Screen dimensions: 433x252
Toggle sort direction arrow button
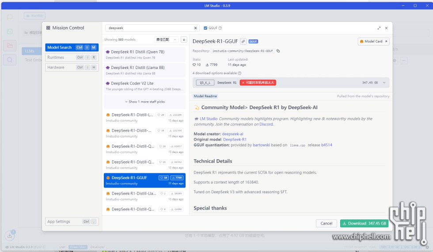pyautogui.click(x=184, y=39)
